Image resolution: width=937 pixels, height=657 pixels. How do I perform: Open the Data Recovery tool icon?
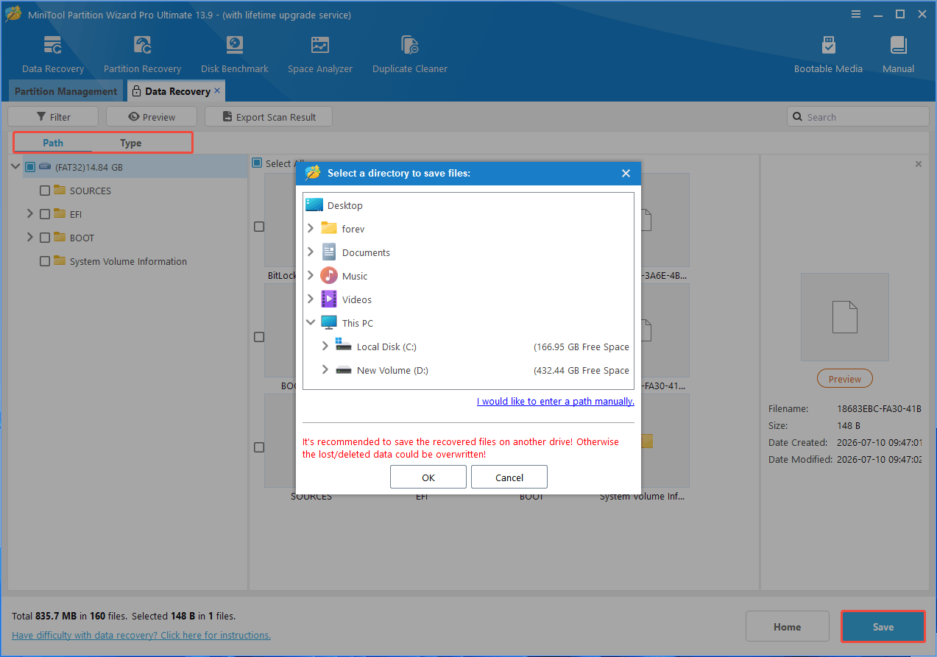52,45
